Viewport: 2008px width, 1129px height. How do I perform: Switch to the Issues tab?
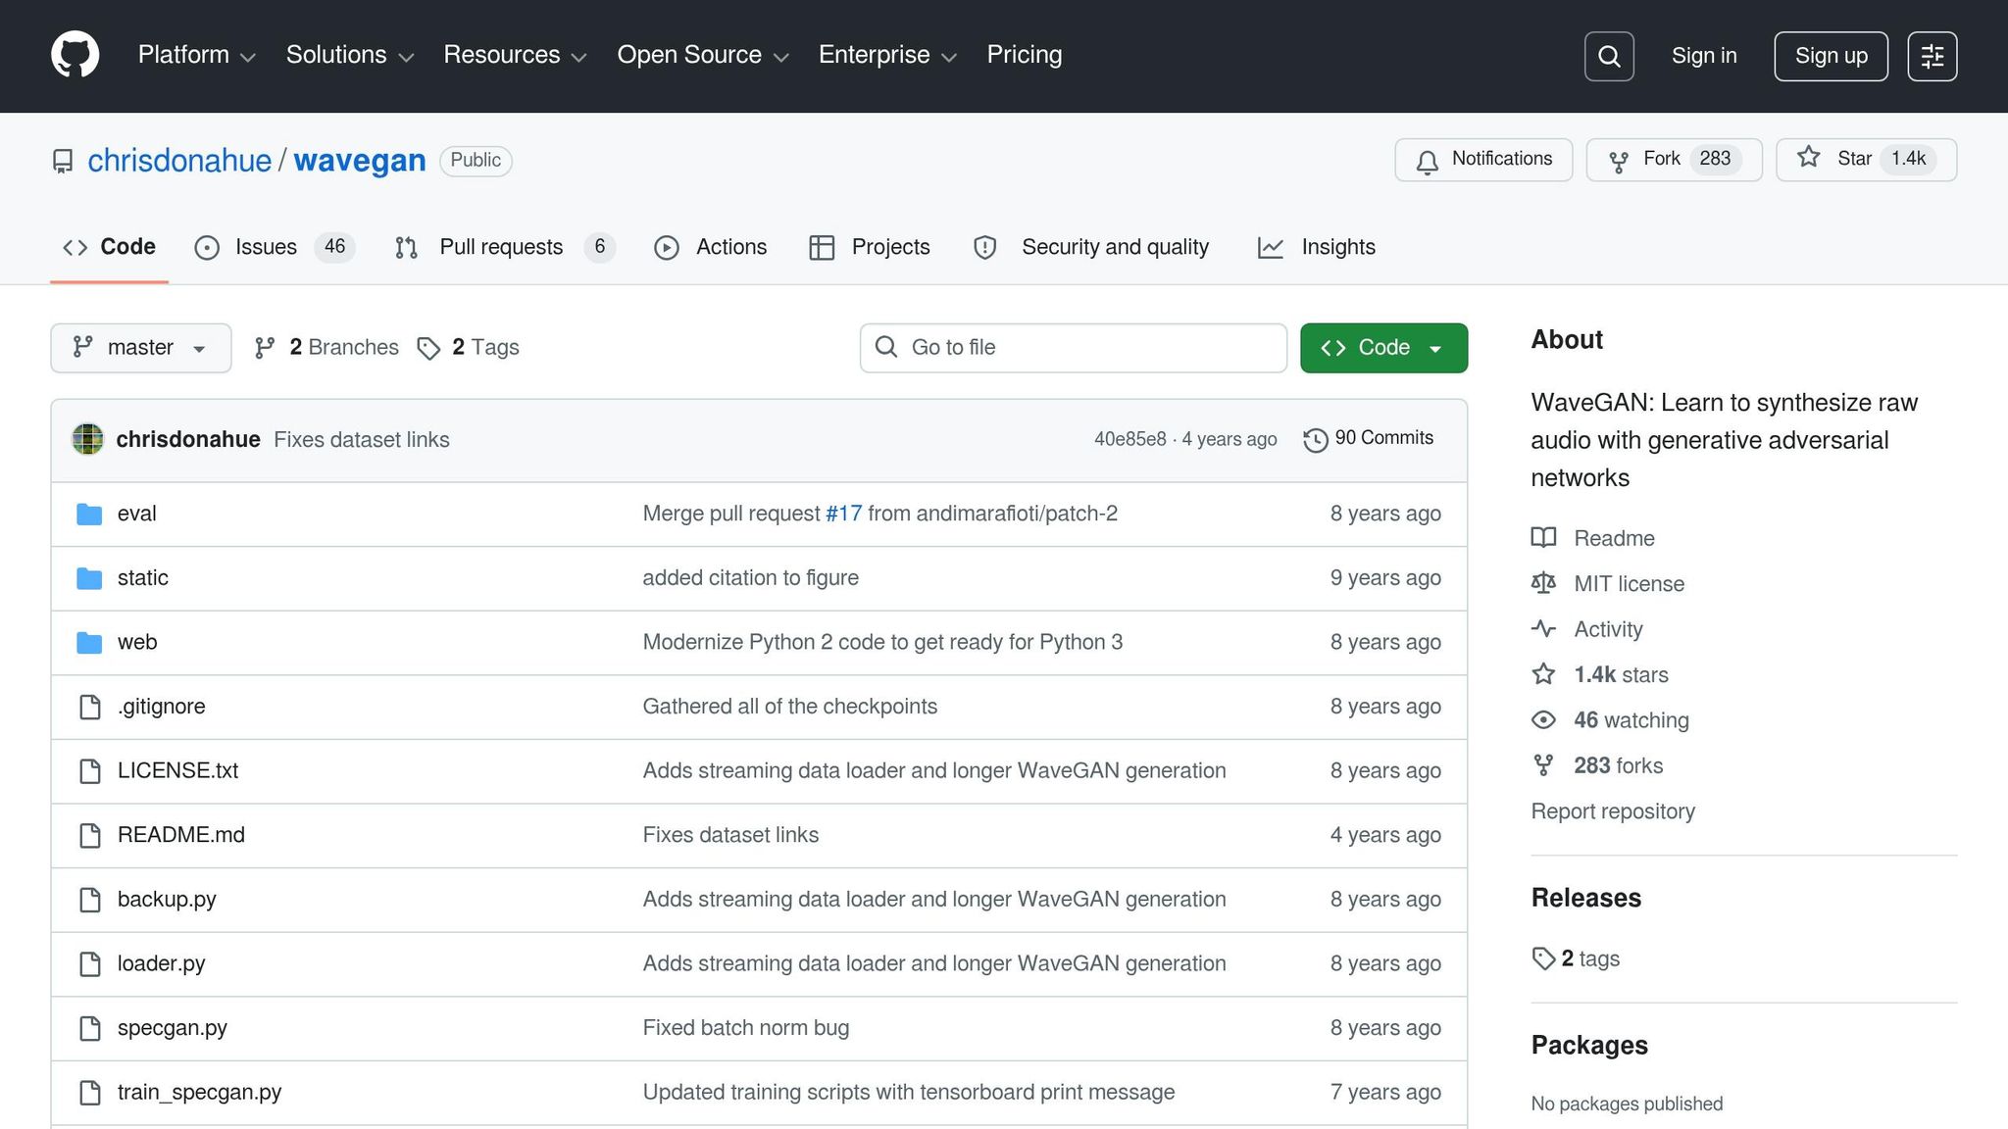[265, 247]
